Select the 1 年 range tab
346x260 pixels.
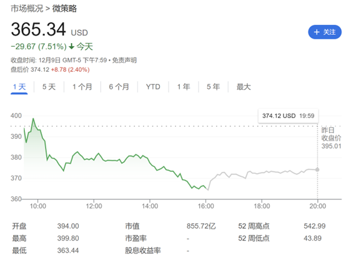(x=184, y=87)
